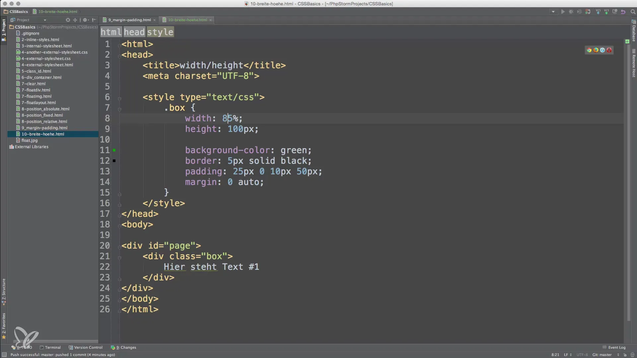637x358 pixels.
Task: Click head breadcrumb in editor
Action: pyautogui.click(x=134, y=32)
